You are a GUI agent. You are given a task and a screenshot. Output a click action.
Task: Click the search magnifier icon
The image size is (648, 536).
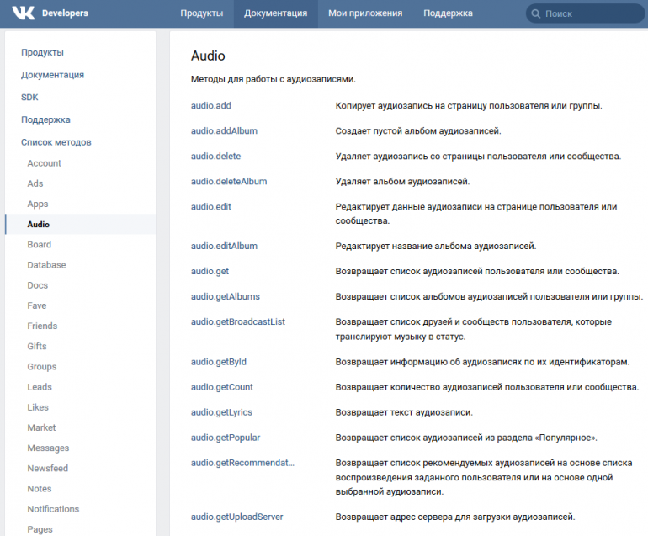535,13
